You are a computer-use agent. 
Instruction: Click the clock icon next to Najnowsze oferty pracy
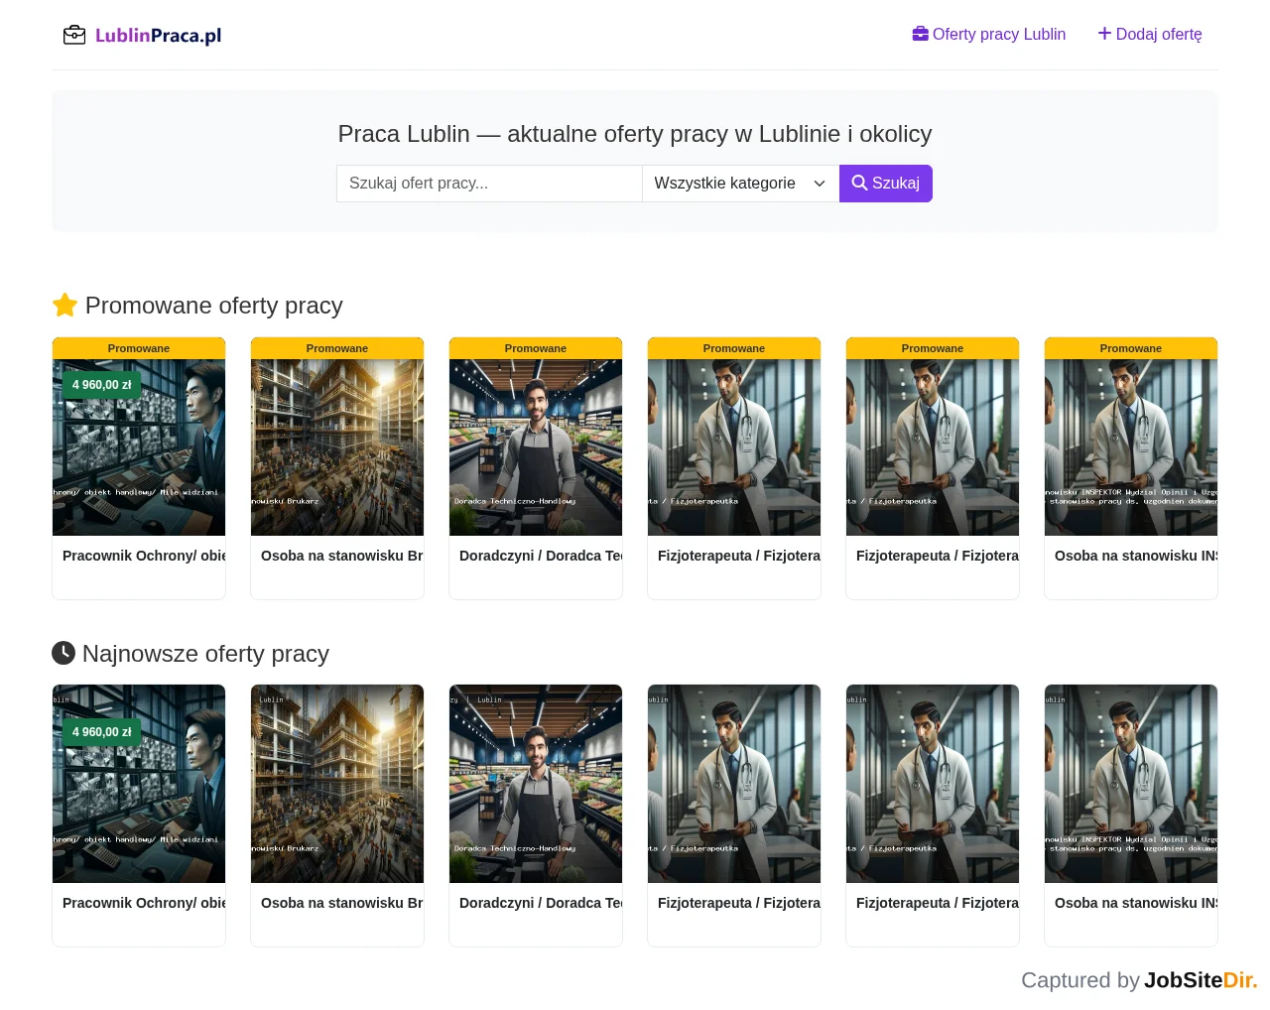(63, 653)
